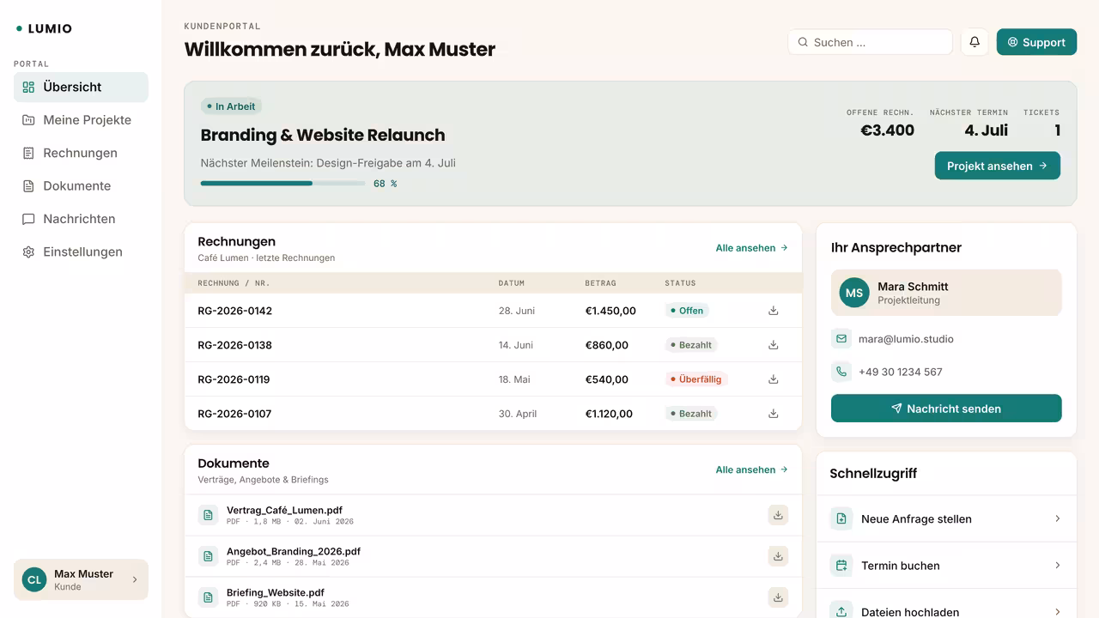Click amount €1.450,00
The image size is (1099, 618).
(610, 311)
